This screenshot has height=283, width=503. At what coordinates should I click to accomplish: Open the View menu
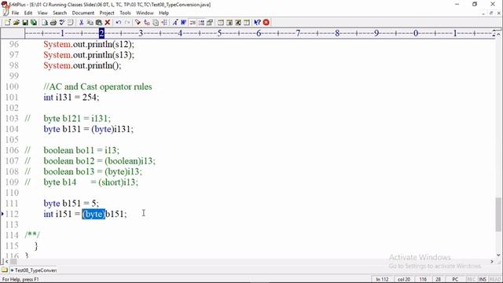coord(42,13)
